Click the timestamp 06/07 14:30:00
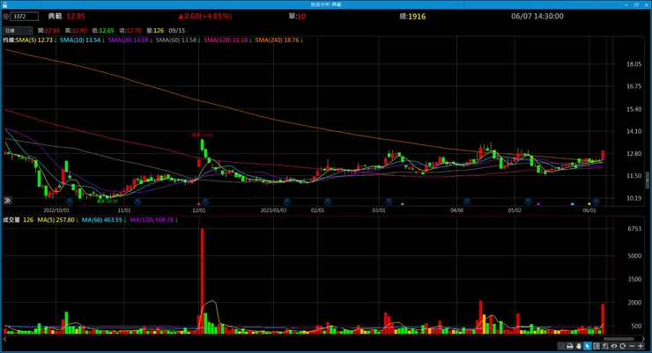The image size is (652, 353). tap(537, 16)
